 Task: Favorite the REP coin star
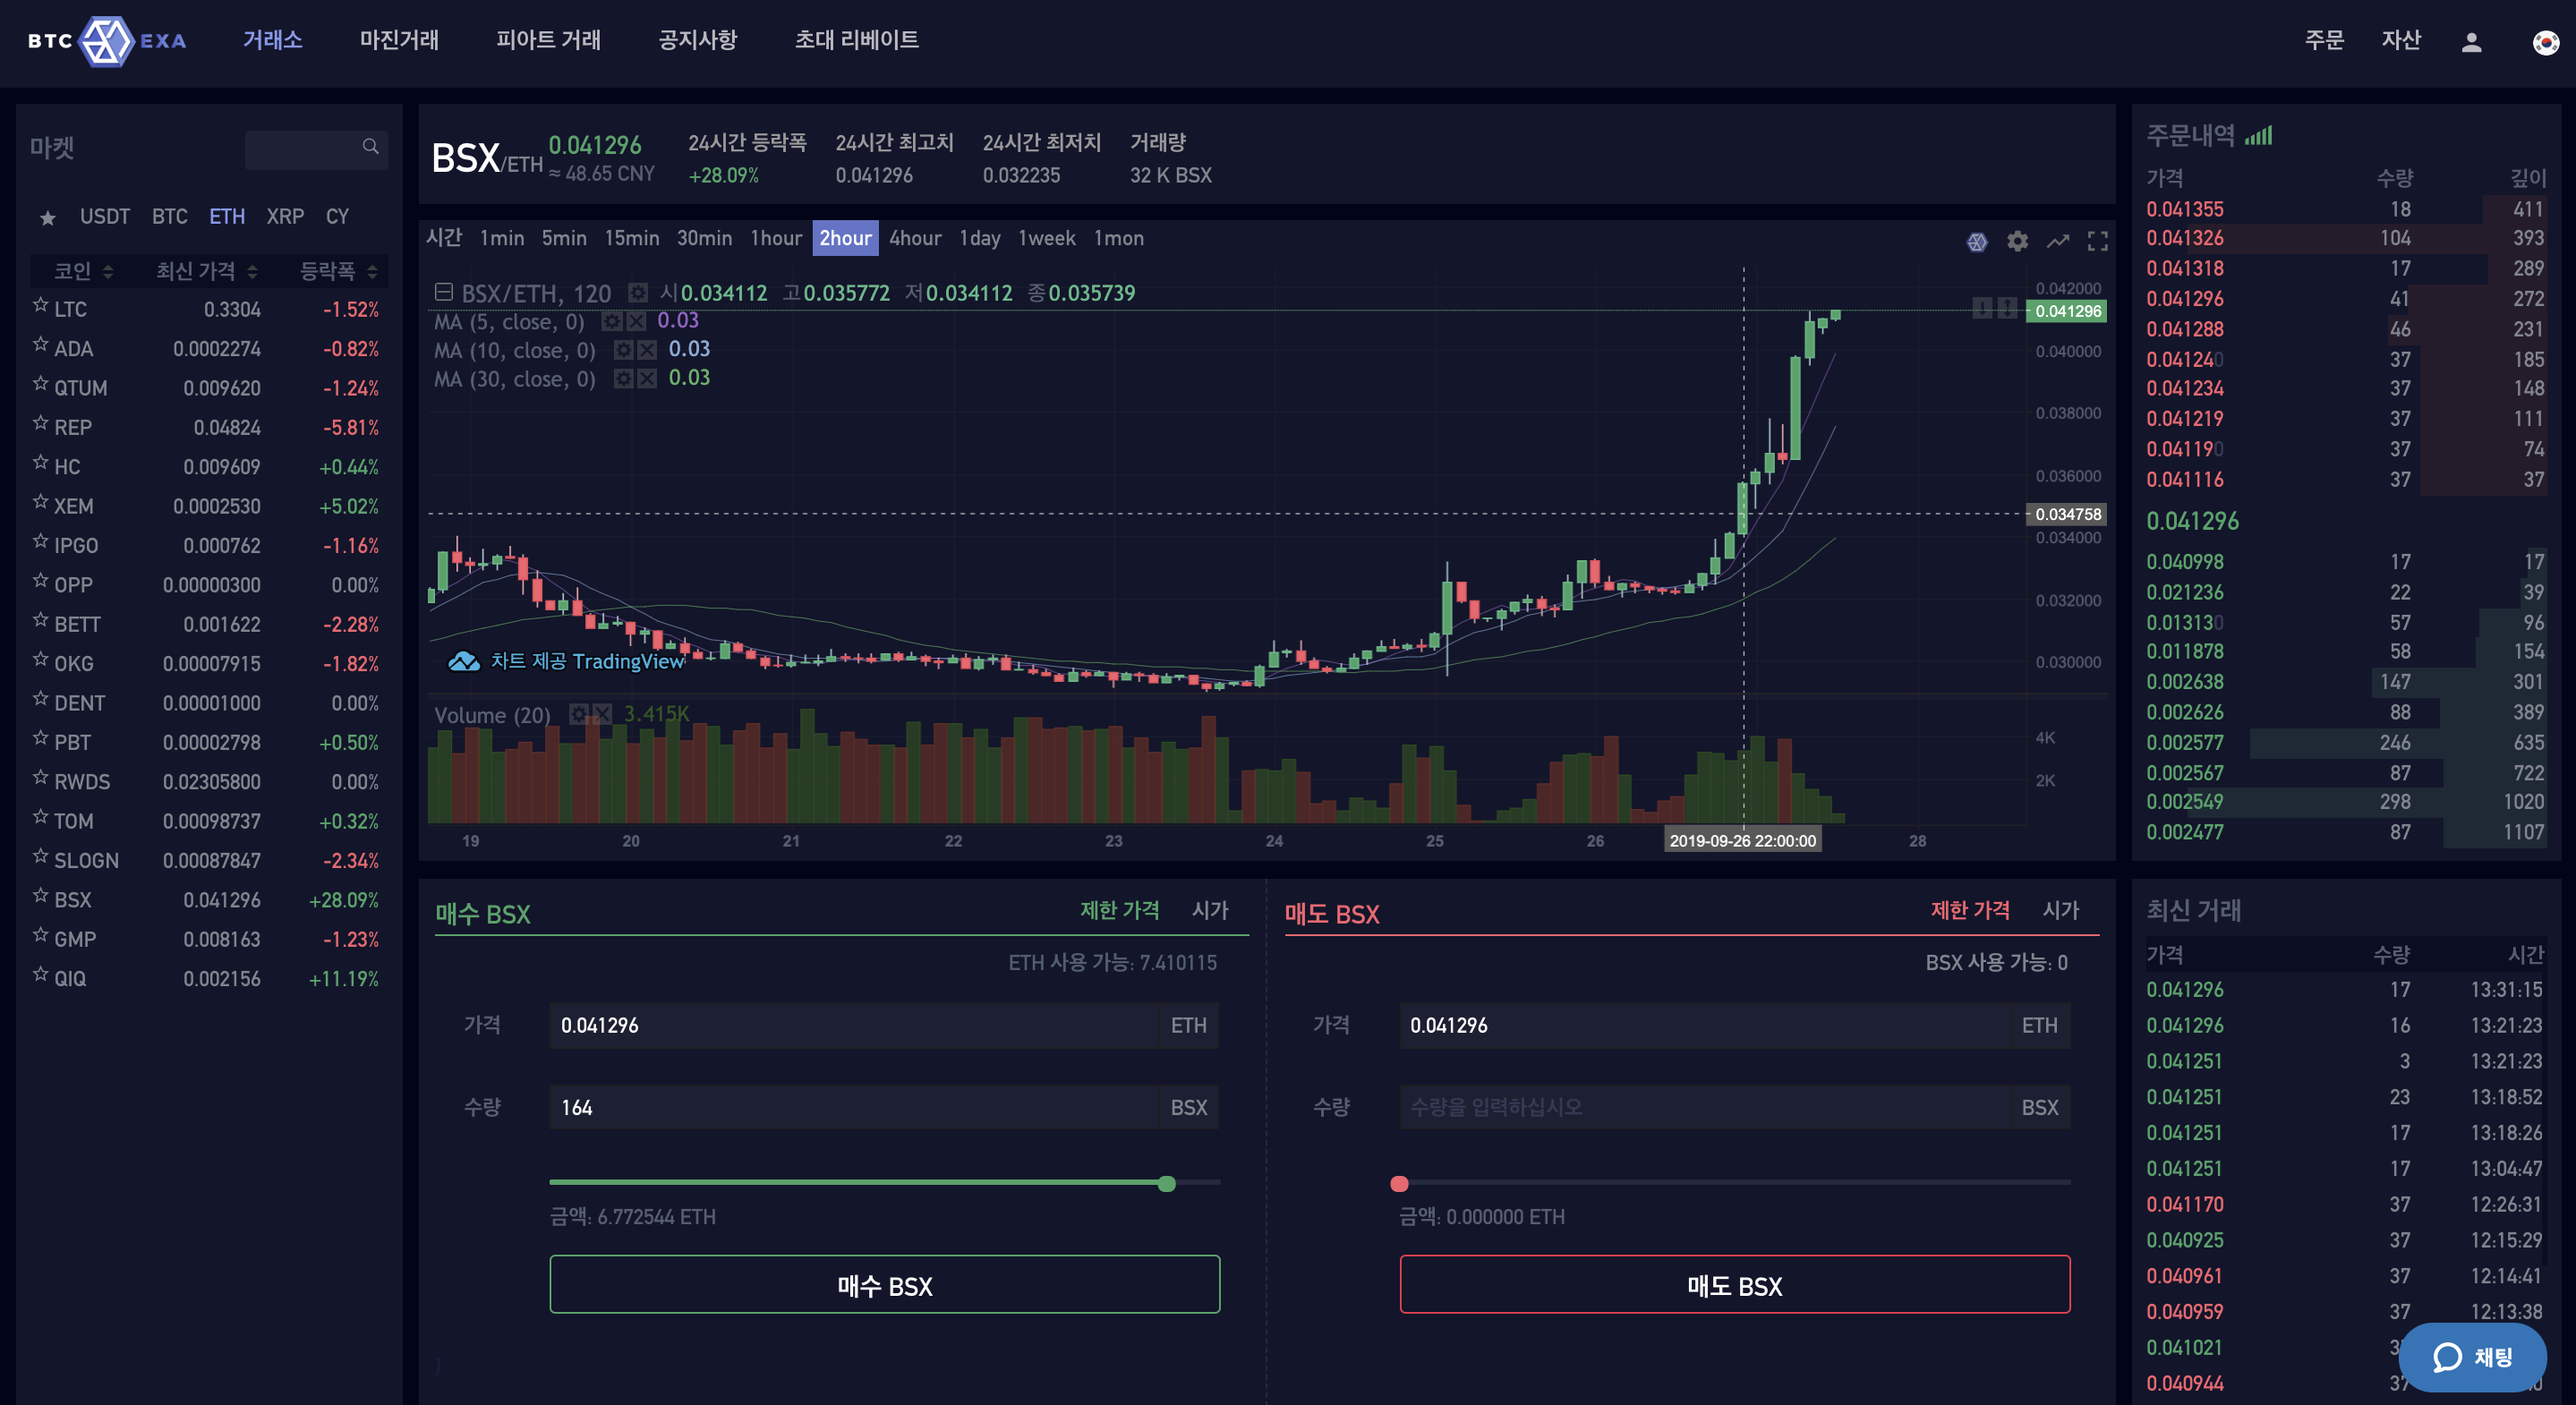pyautogui.click(x=41, y=423)
